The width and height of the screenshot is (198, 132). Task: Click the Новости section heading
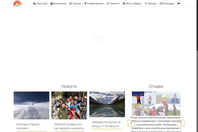coord(69,86)
